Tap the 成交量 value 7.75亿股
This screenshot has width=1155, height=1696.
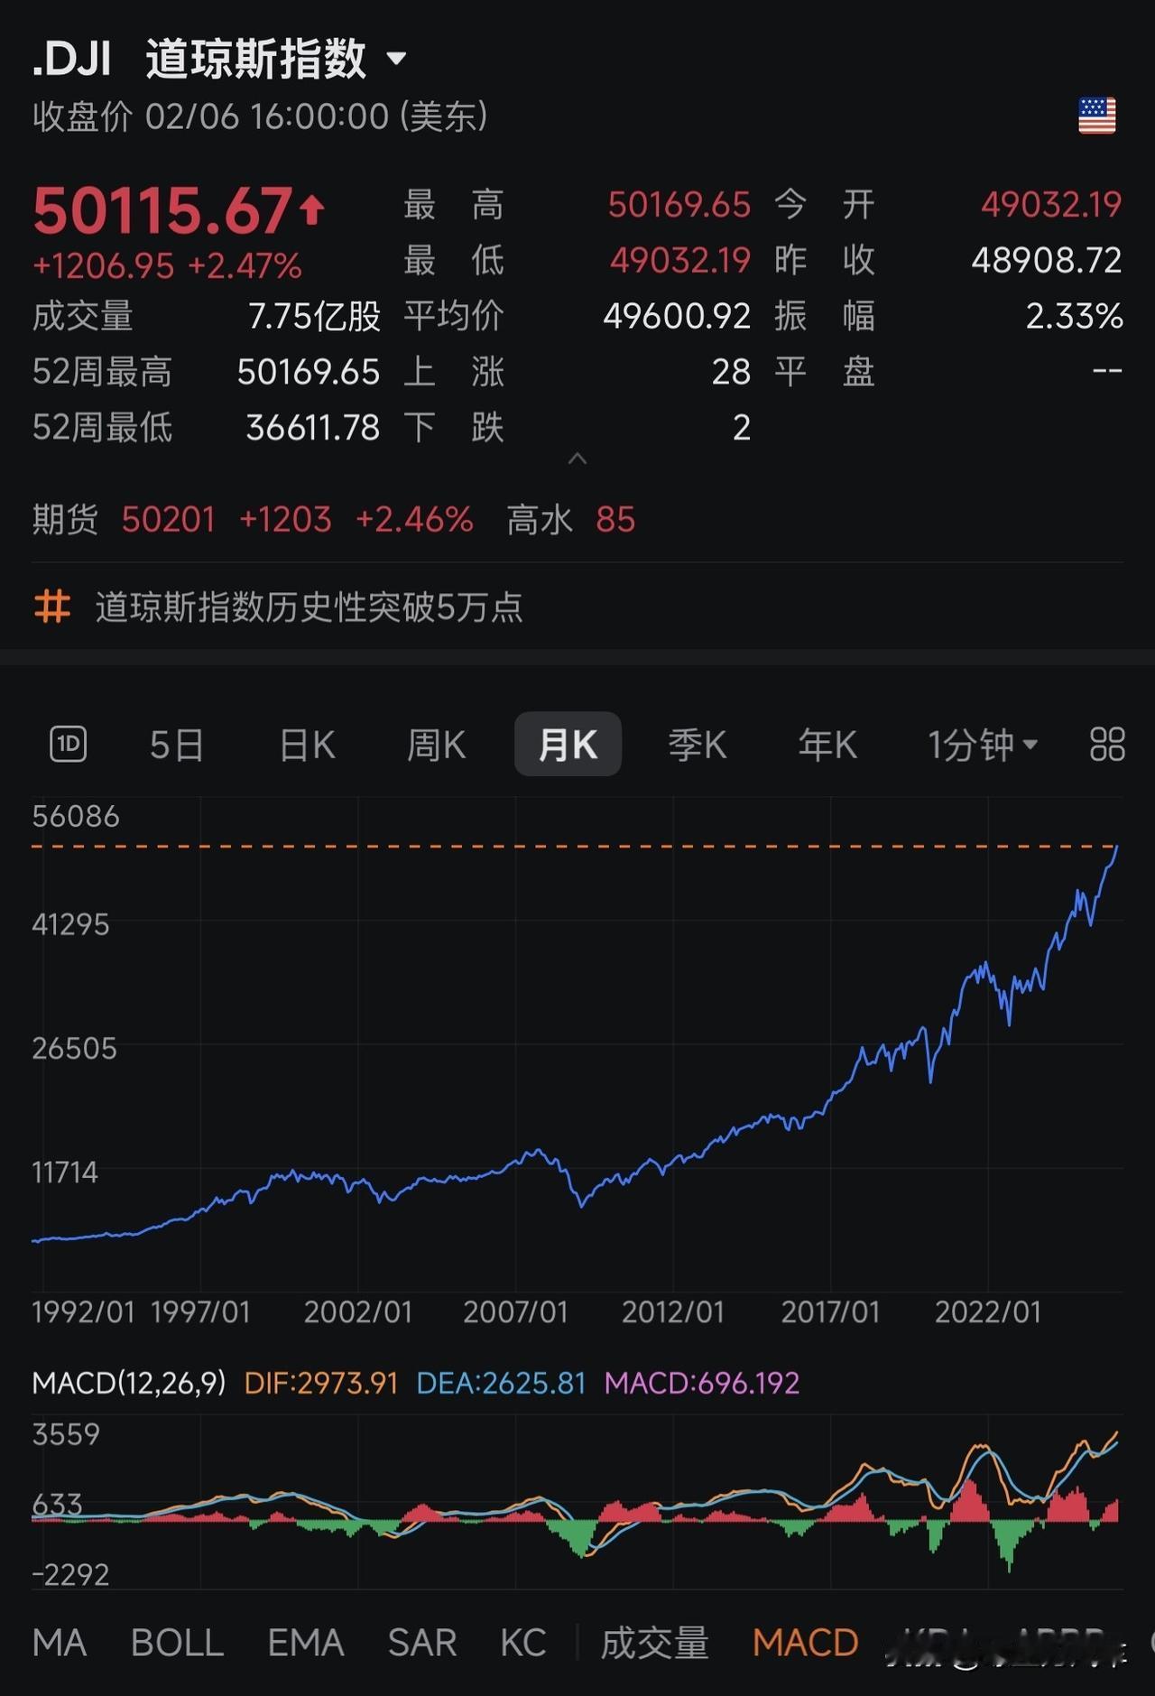314,316
